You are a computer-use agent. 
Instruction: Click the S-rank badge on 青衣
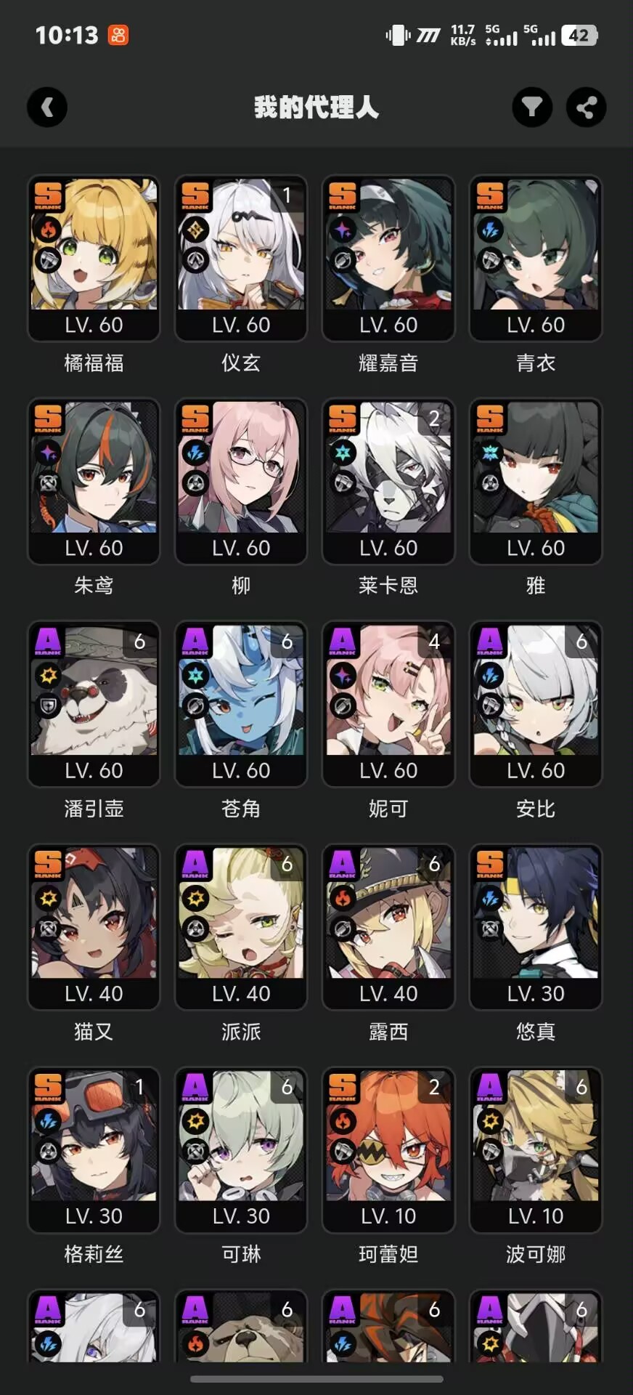click(x=490, y=195)
